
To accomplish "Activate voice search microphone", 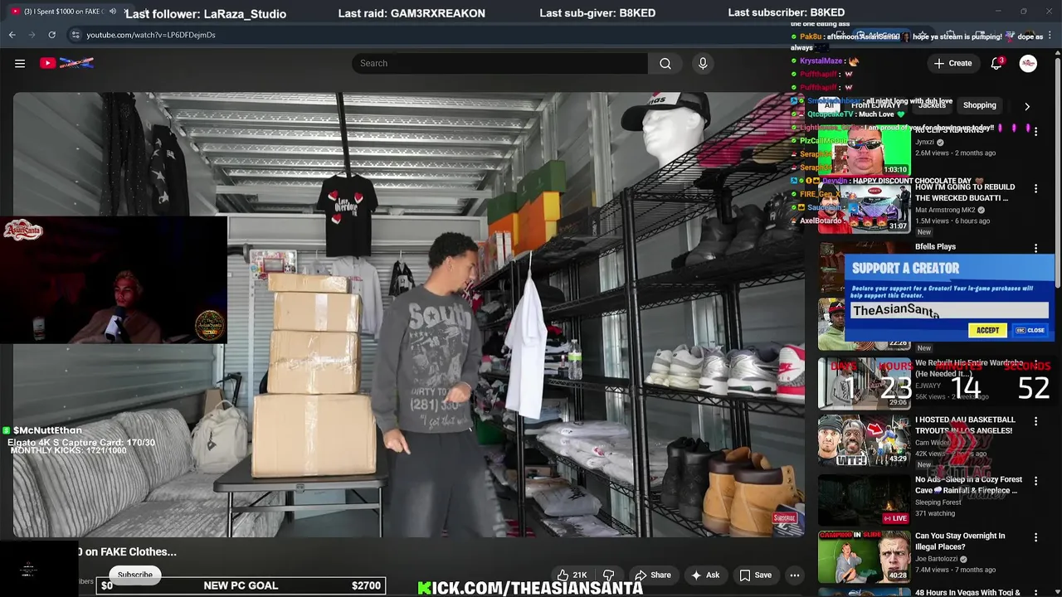I will pyautogui.click(x=703, y=63).
